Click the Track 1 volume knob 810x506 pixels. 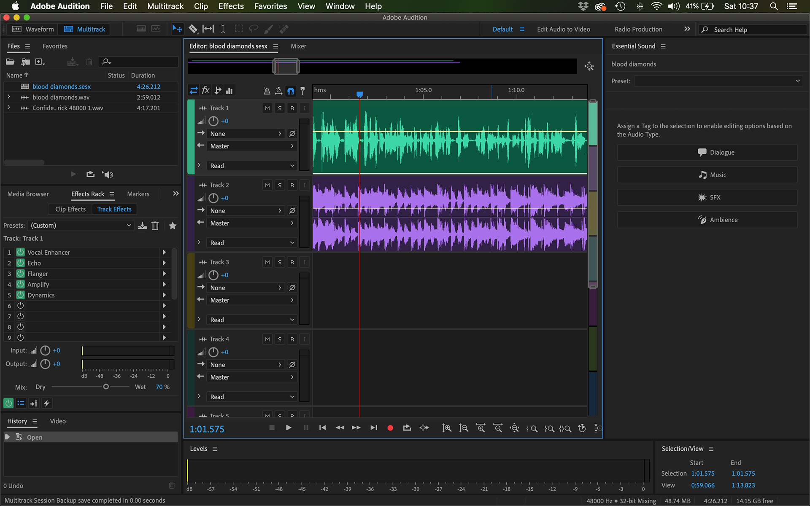(213, 121)
